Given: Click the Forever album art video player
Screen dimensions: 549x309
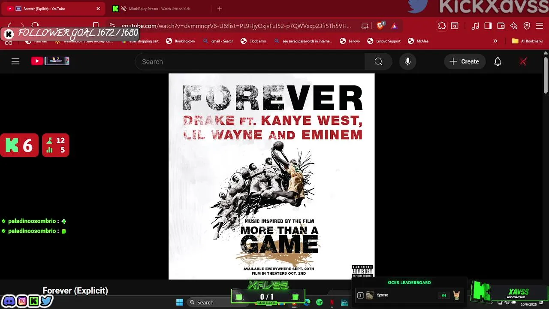Looking at the screenshot, I should pyautogui.click(x=271, y=176).
